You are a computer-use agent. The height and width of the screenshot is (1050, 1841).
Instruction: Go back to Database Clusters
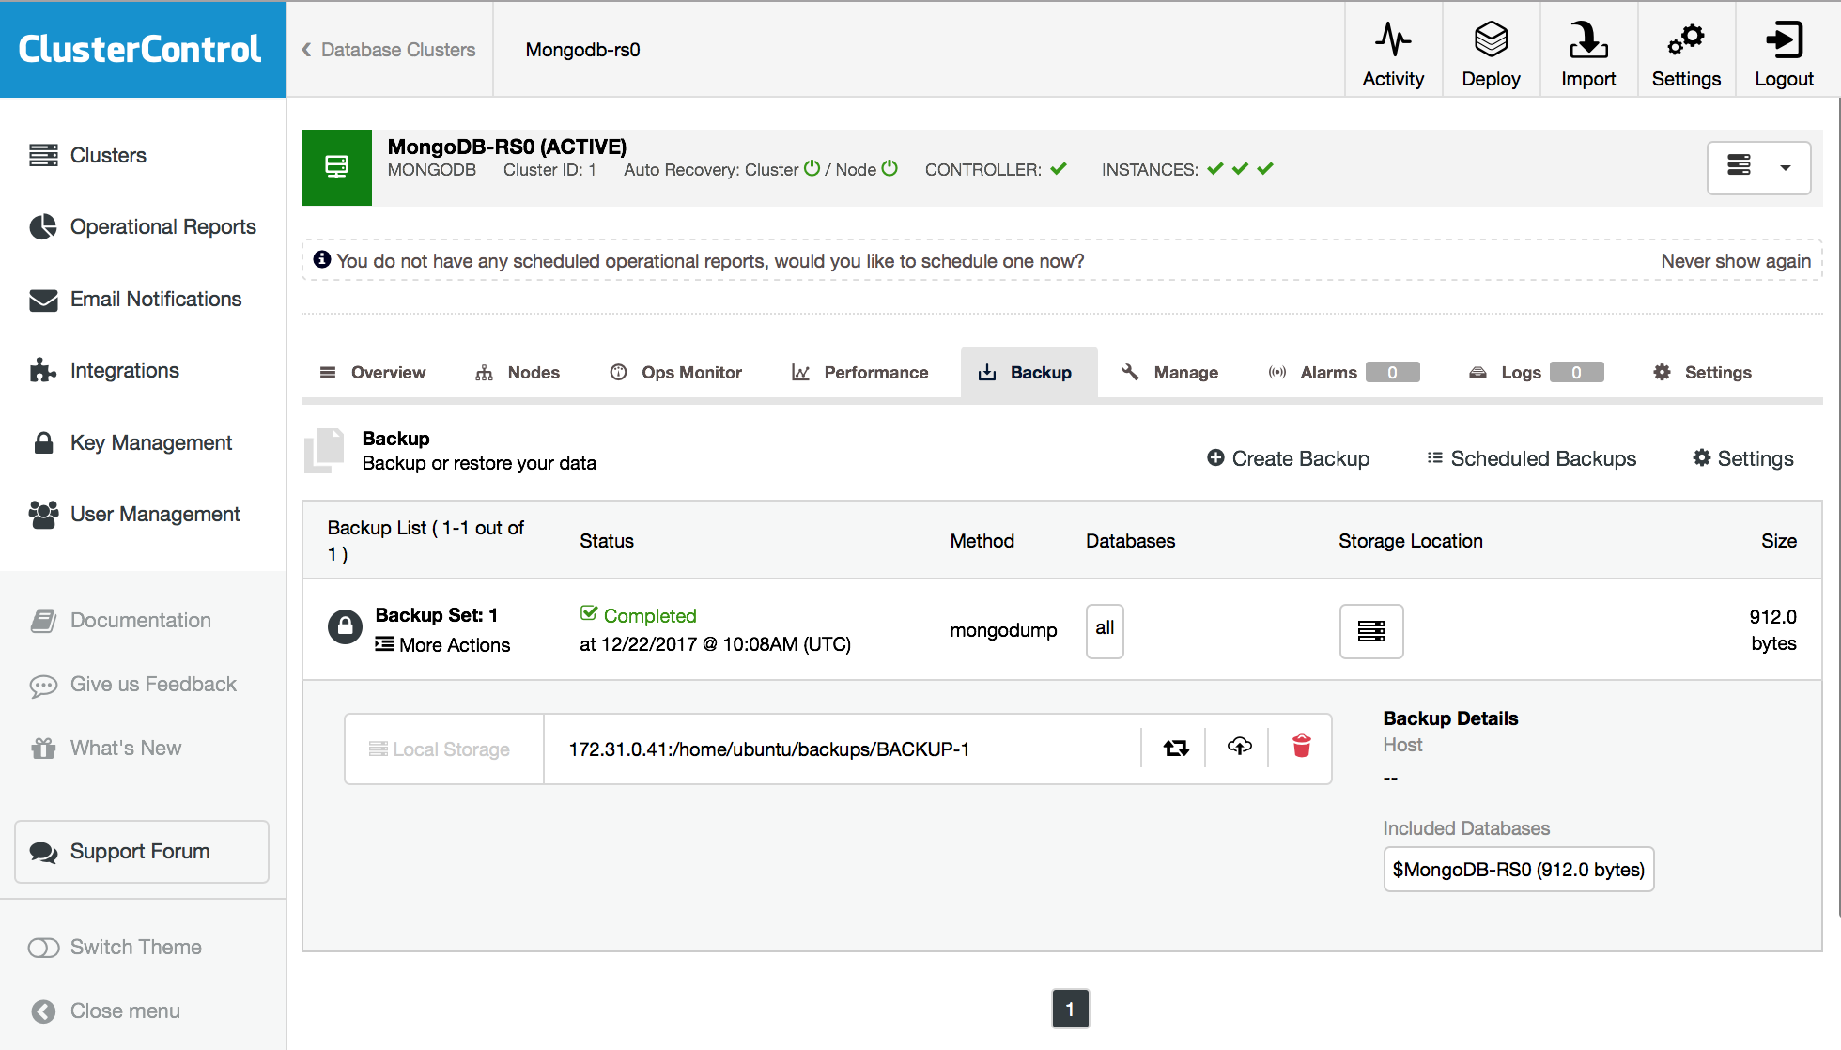click(388, 50)
